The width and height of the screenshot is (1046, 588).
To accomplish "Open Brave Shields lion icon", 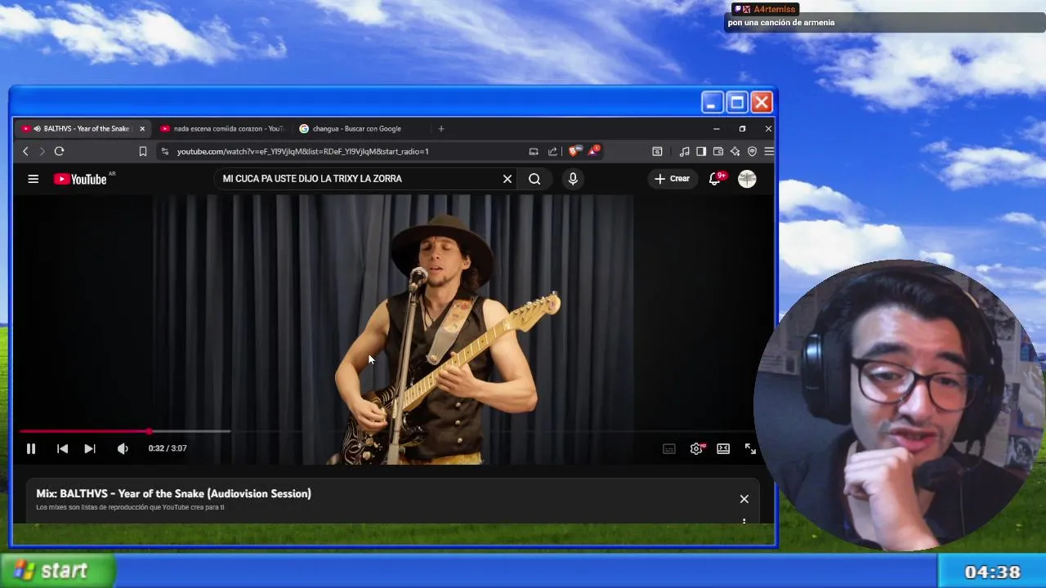I will tap(574, 151).
